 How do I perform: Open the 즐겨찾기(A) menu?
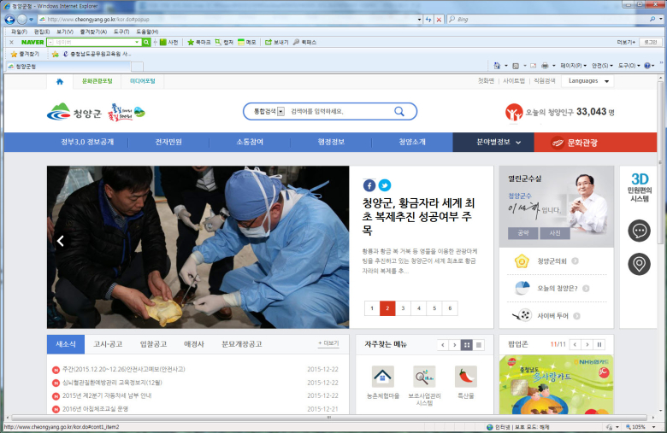coord(93,32)
